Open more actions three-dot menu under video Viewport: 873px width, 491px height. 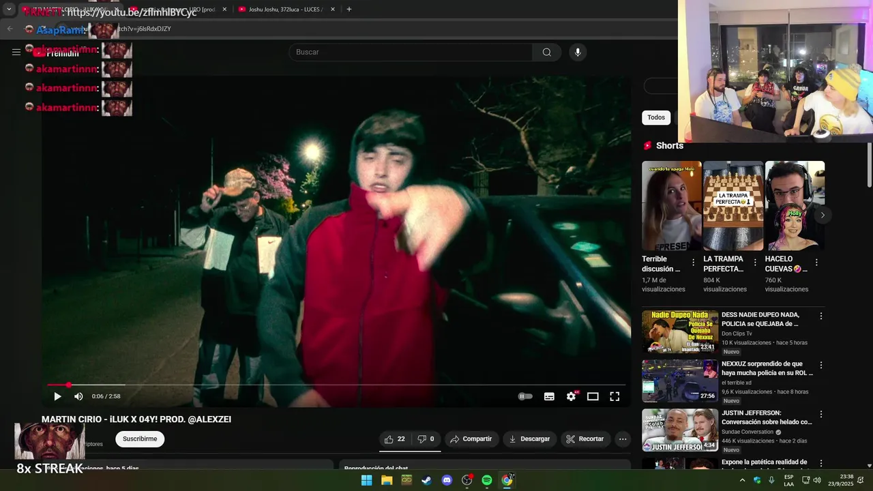point(623,439)
